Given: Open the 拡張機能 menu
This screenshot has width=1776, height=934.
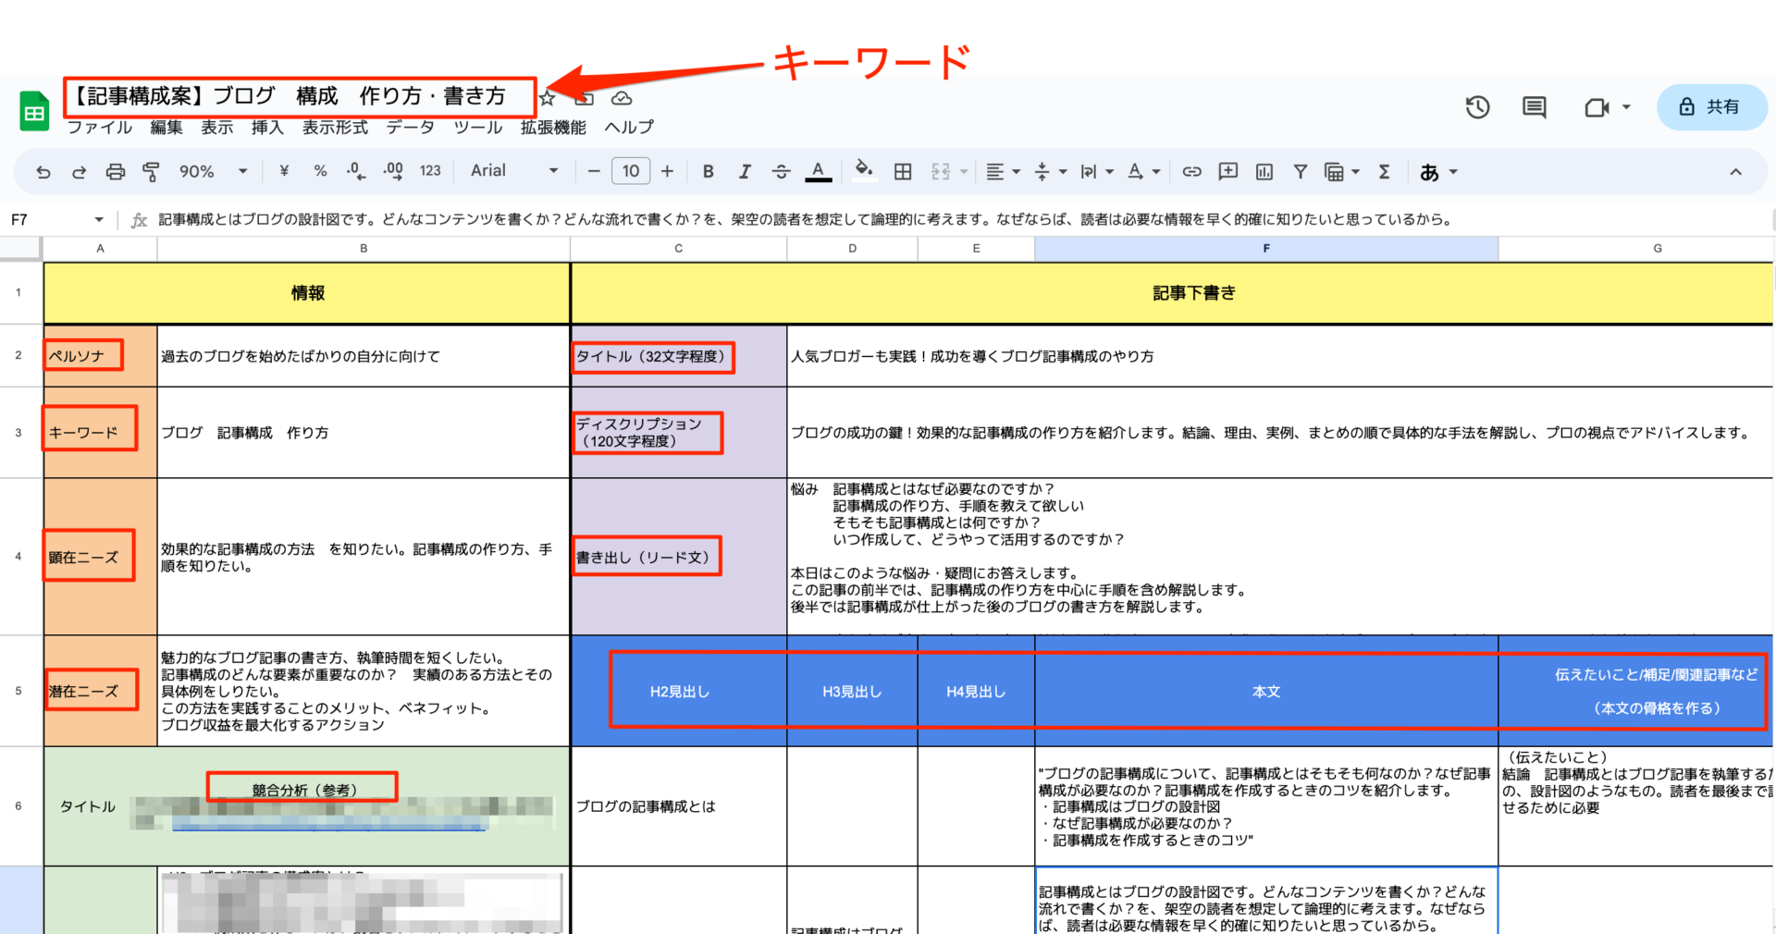Looking at the screenshot, I should pos(553,128).
